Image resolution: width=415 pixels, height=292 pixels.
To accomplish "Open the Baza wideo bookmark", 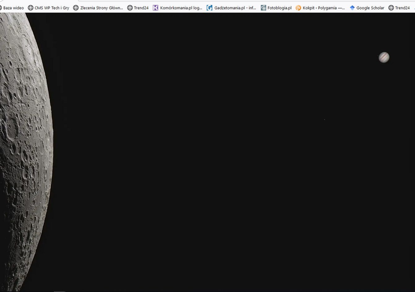I will tap(12, 8).
